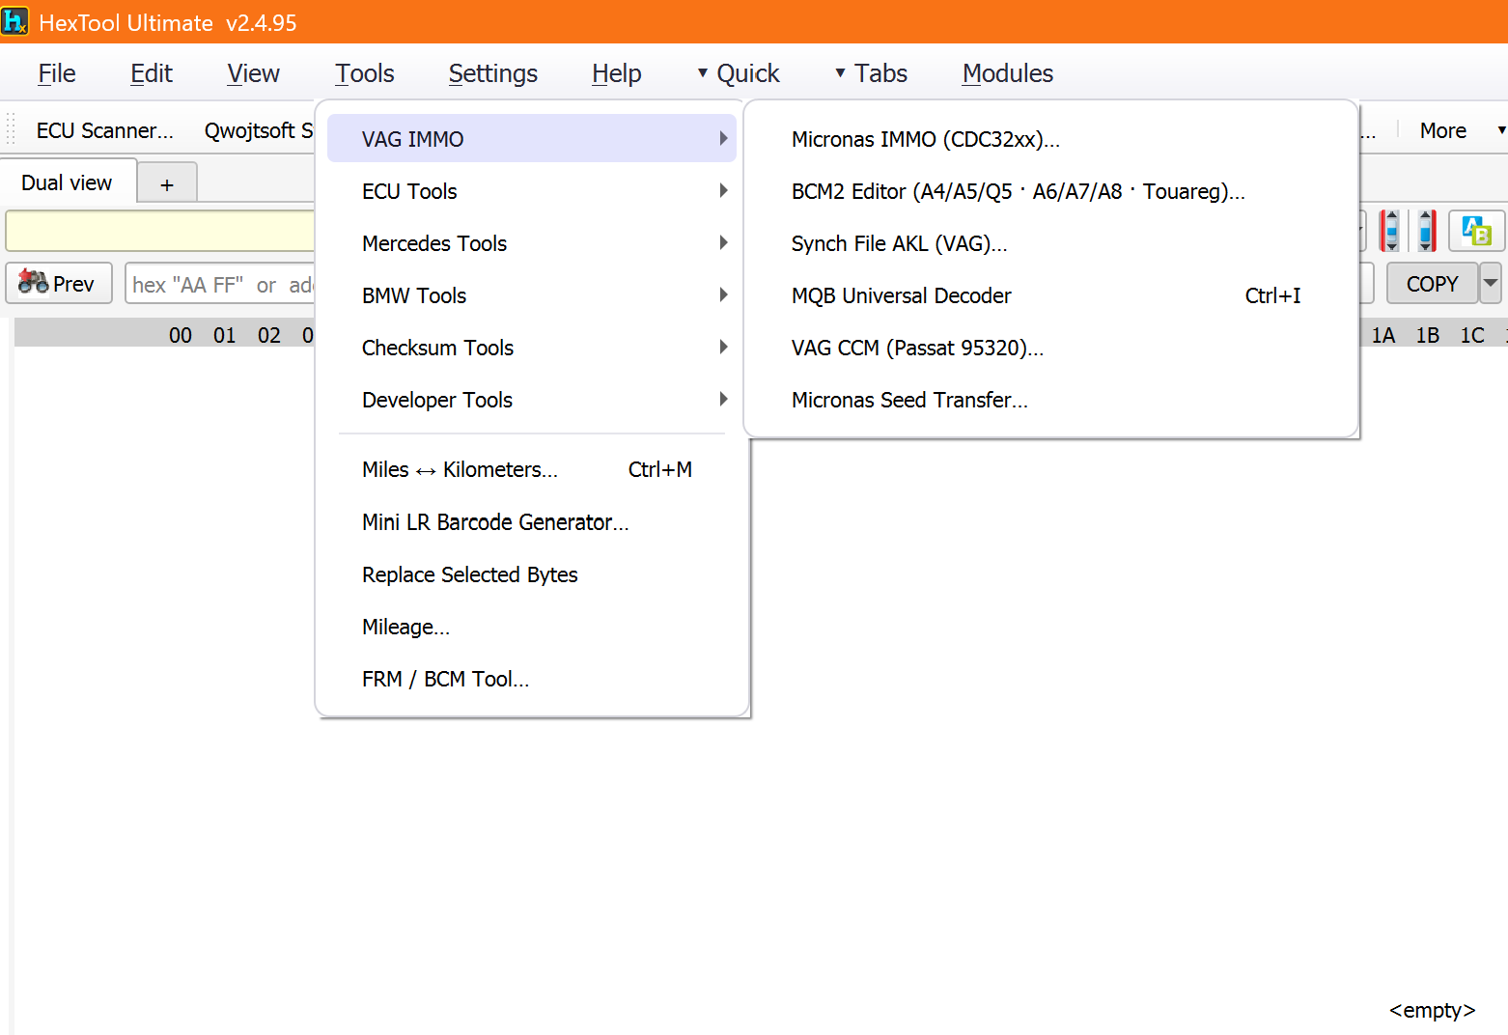Open the View menu

[x=253, y=73]
